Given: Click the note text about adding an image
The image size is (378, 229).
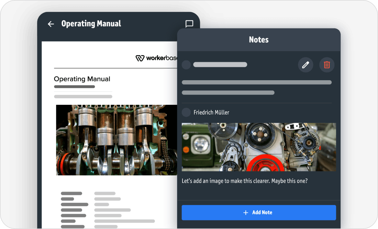Looking at the screenshot, I should click(x=244, y=181).
